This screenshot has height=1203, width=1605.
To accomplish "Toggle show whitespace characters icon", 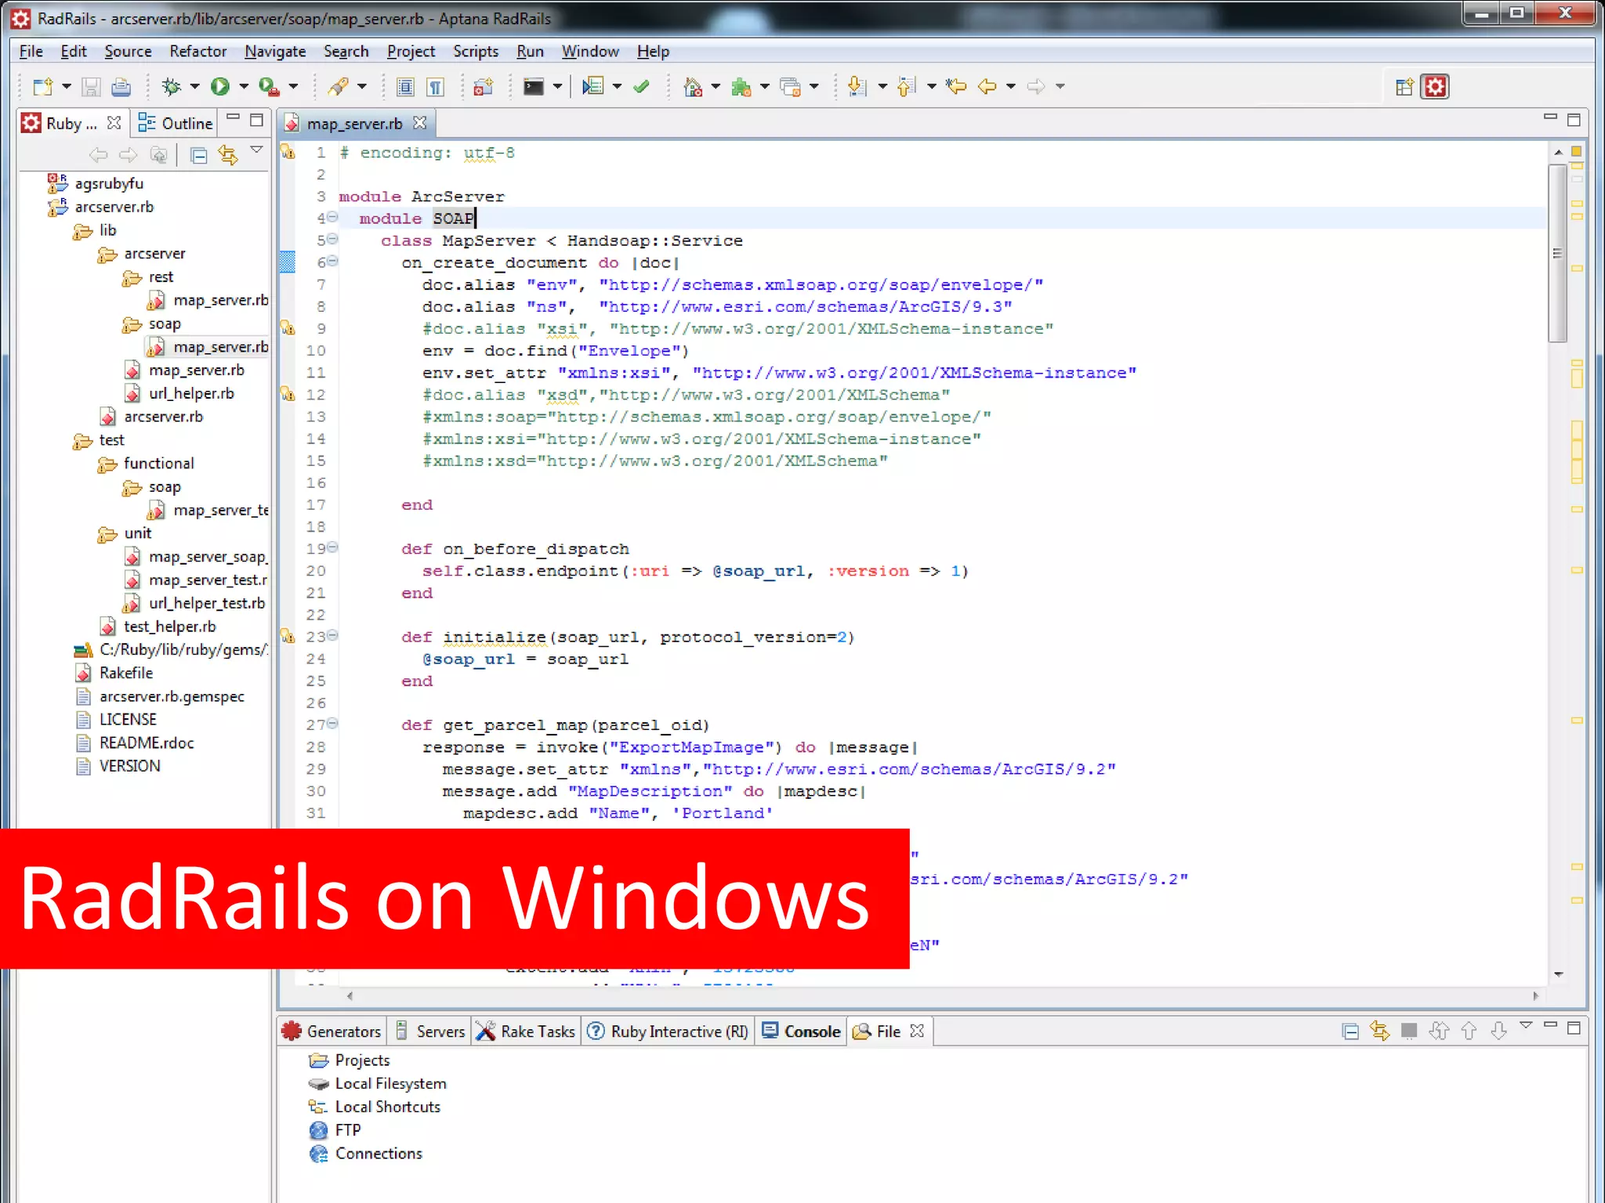I will click(435, 86).
